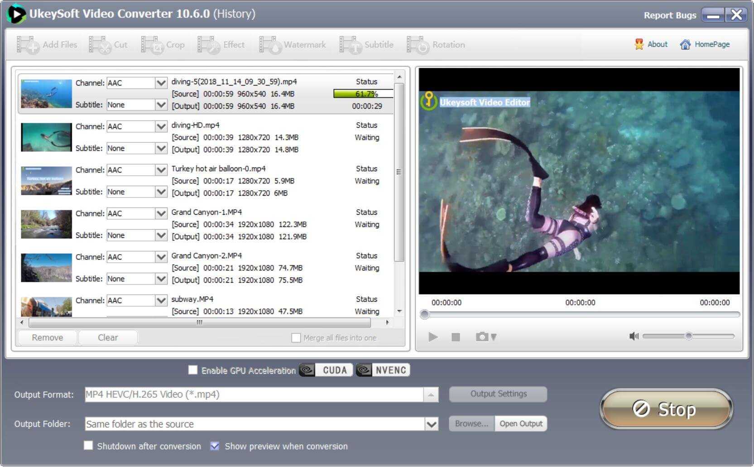Mute audio with the speaker icon

(x=634, y=336)
